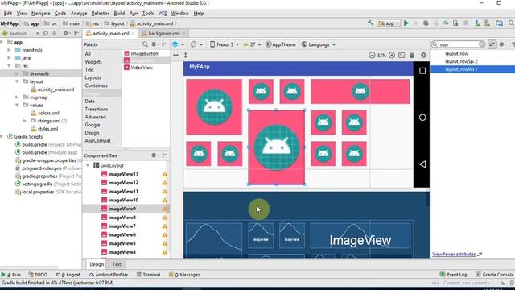Open the Terminal tool window button
This screenshot has height=290, width=515.
[148, 275]
